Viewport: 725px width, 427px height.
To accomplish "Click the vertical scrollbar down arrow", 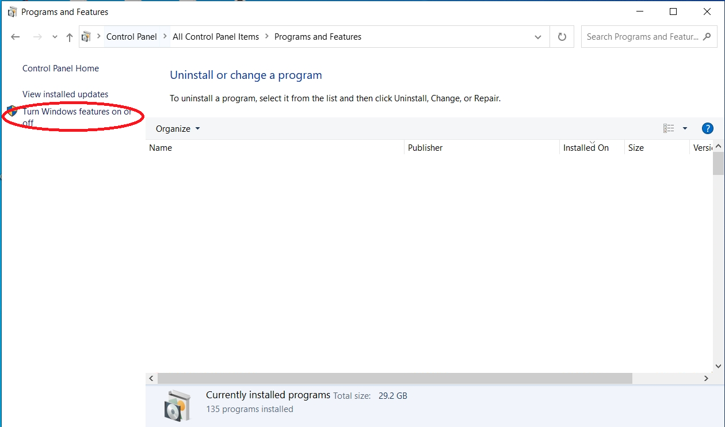I will (x=718, y=366).
